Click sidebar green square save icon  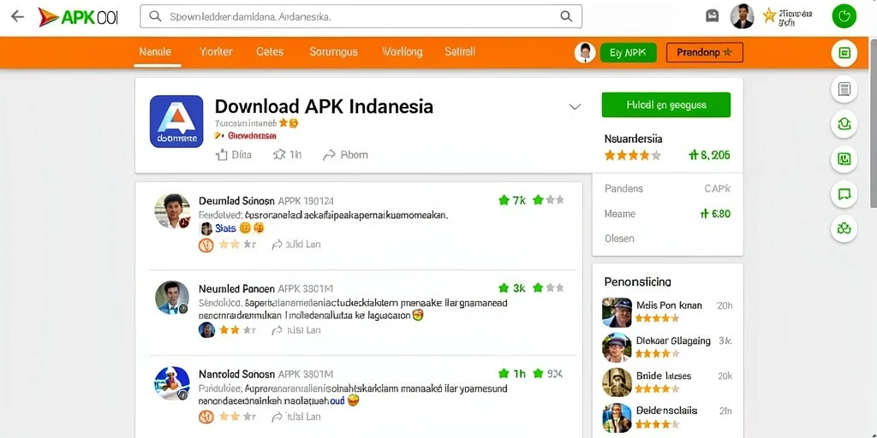[x=844, y=158]
